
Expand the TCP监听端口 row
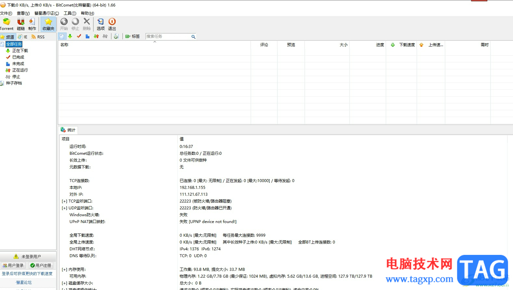[x=64, y=202]
